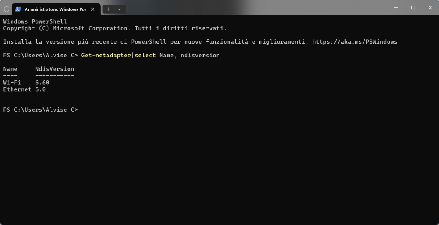Click the administrator shield icon
Image resolution: width=439 pixels, height=225 pixels.
[x=6, y=9]
